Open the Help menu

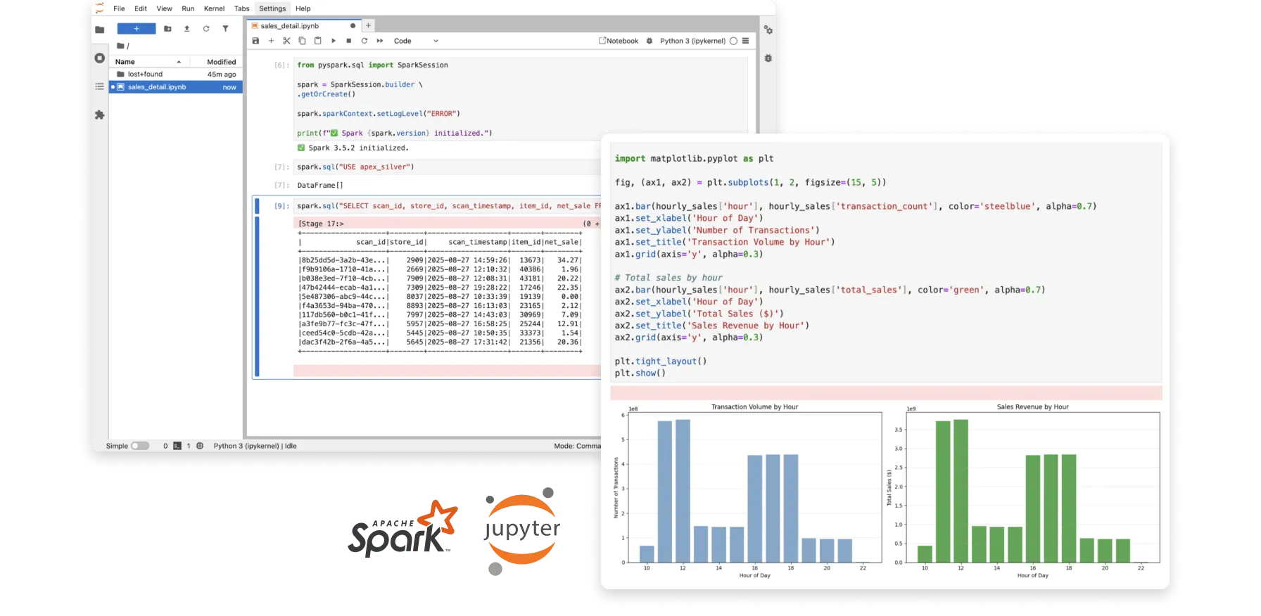pyautogui.click(x=303, y=8)
